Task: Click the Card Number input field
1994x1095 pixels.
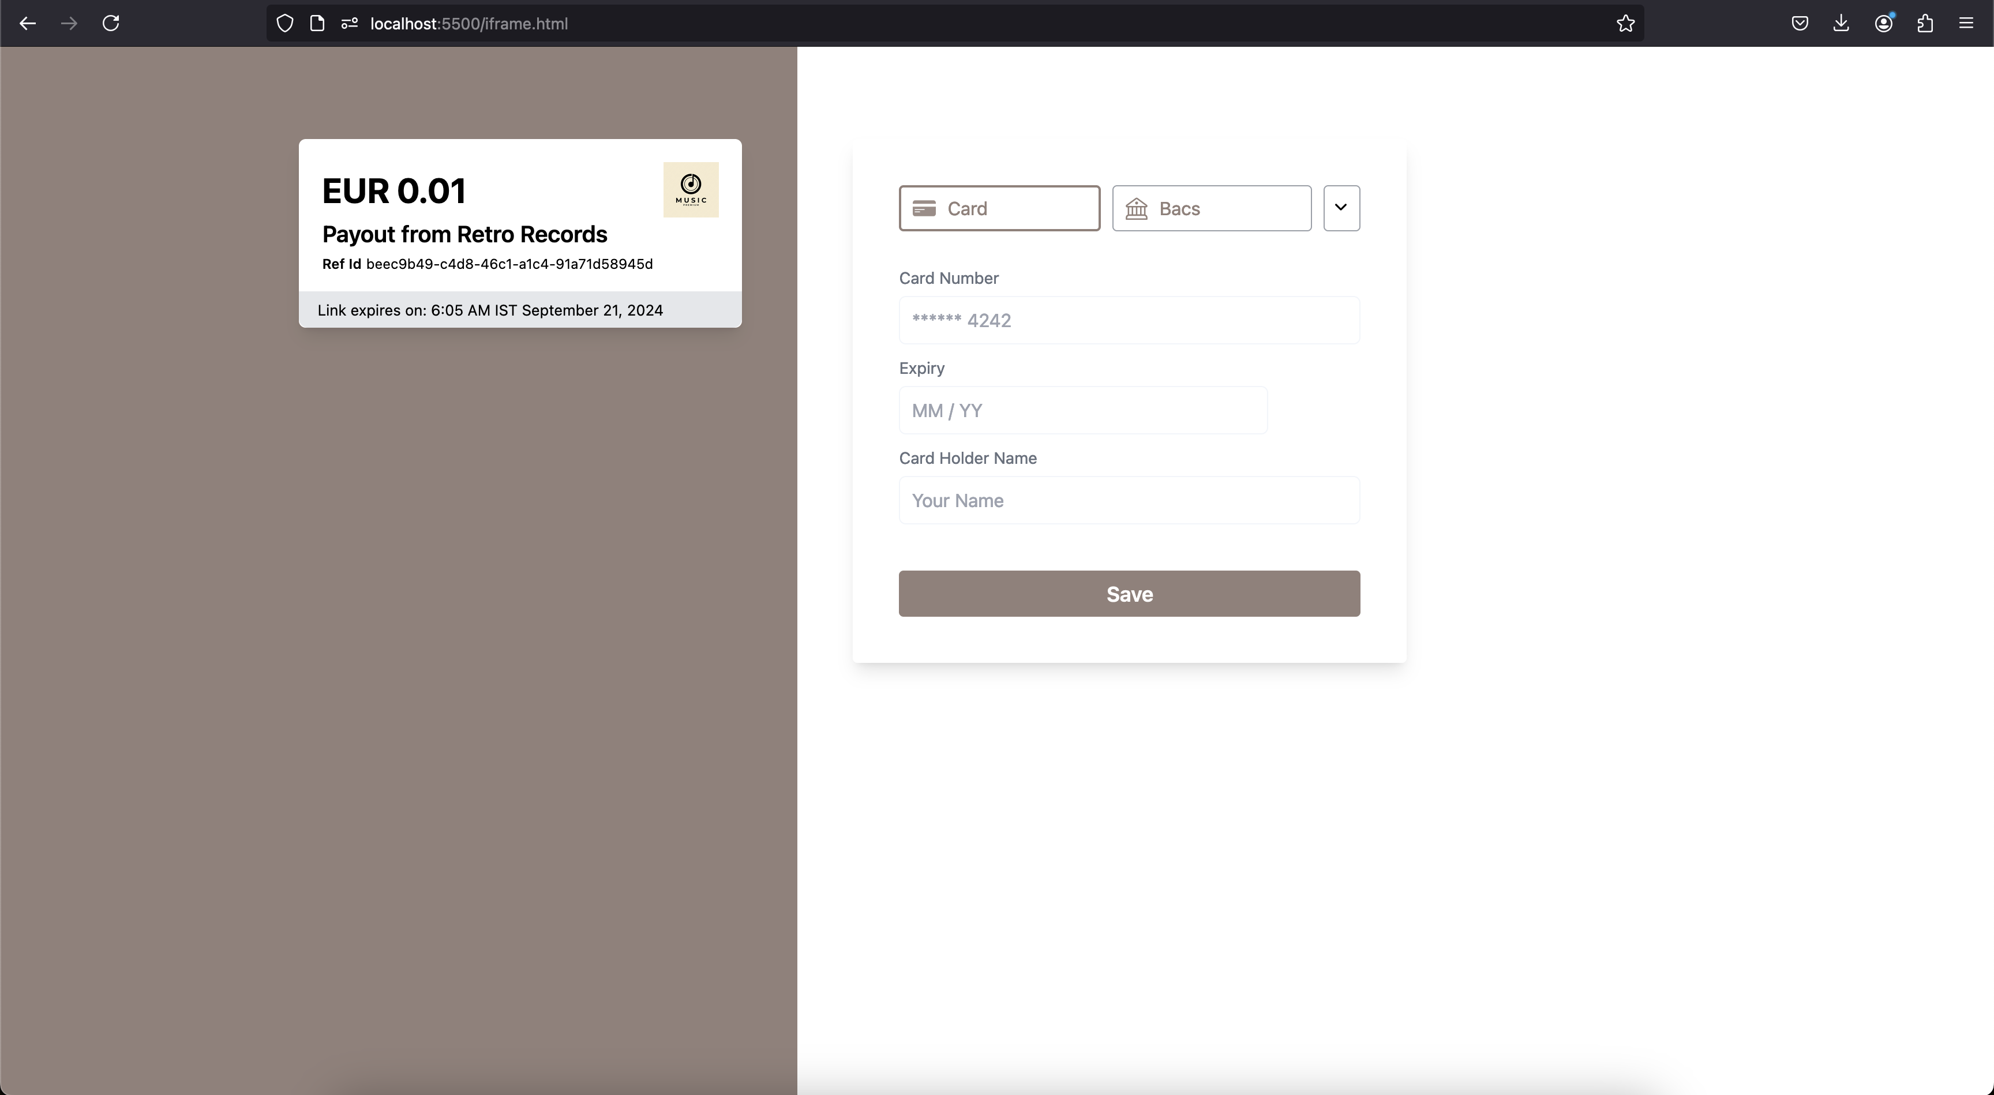Action: 1129,320
